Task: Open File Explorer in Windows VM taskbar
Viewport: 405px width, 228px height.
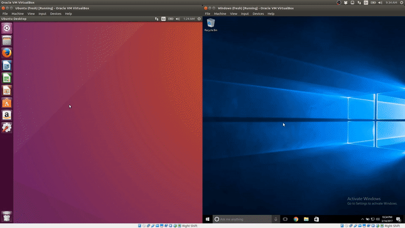Action: [x=306, y=219]
